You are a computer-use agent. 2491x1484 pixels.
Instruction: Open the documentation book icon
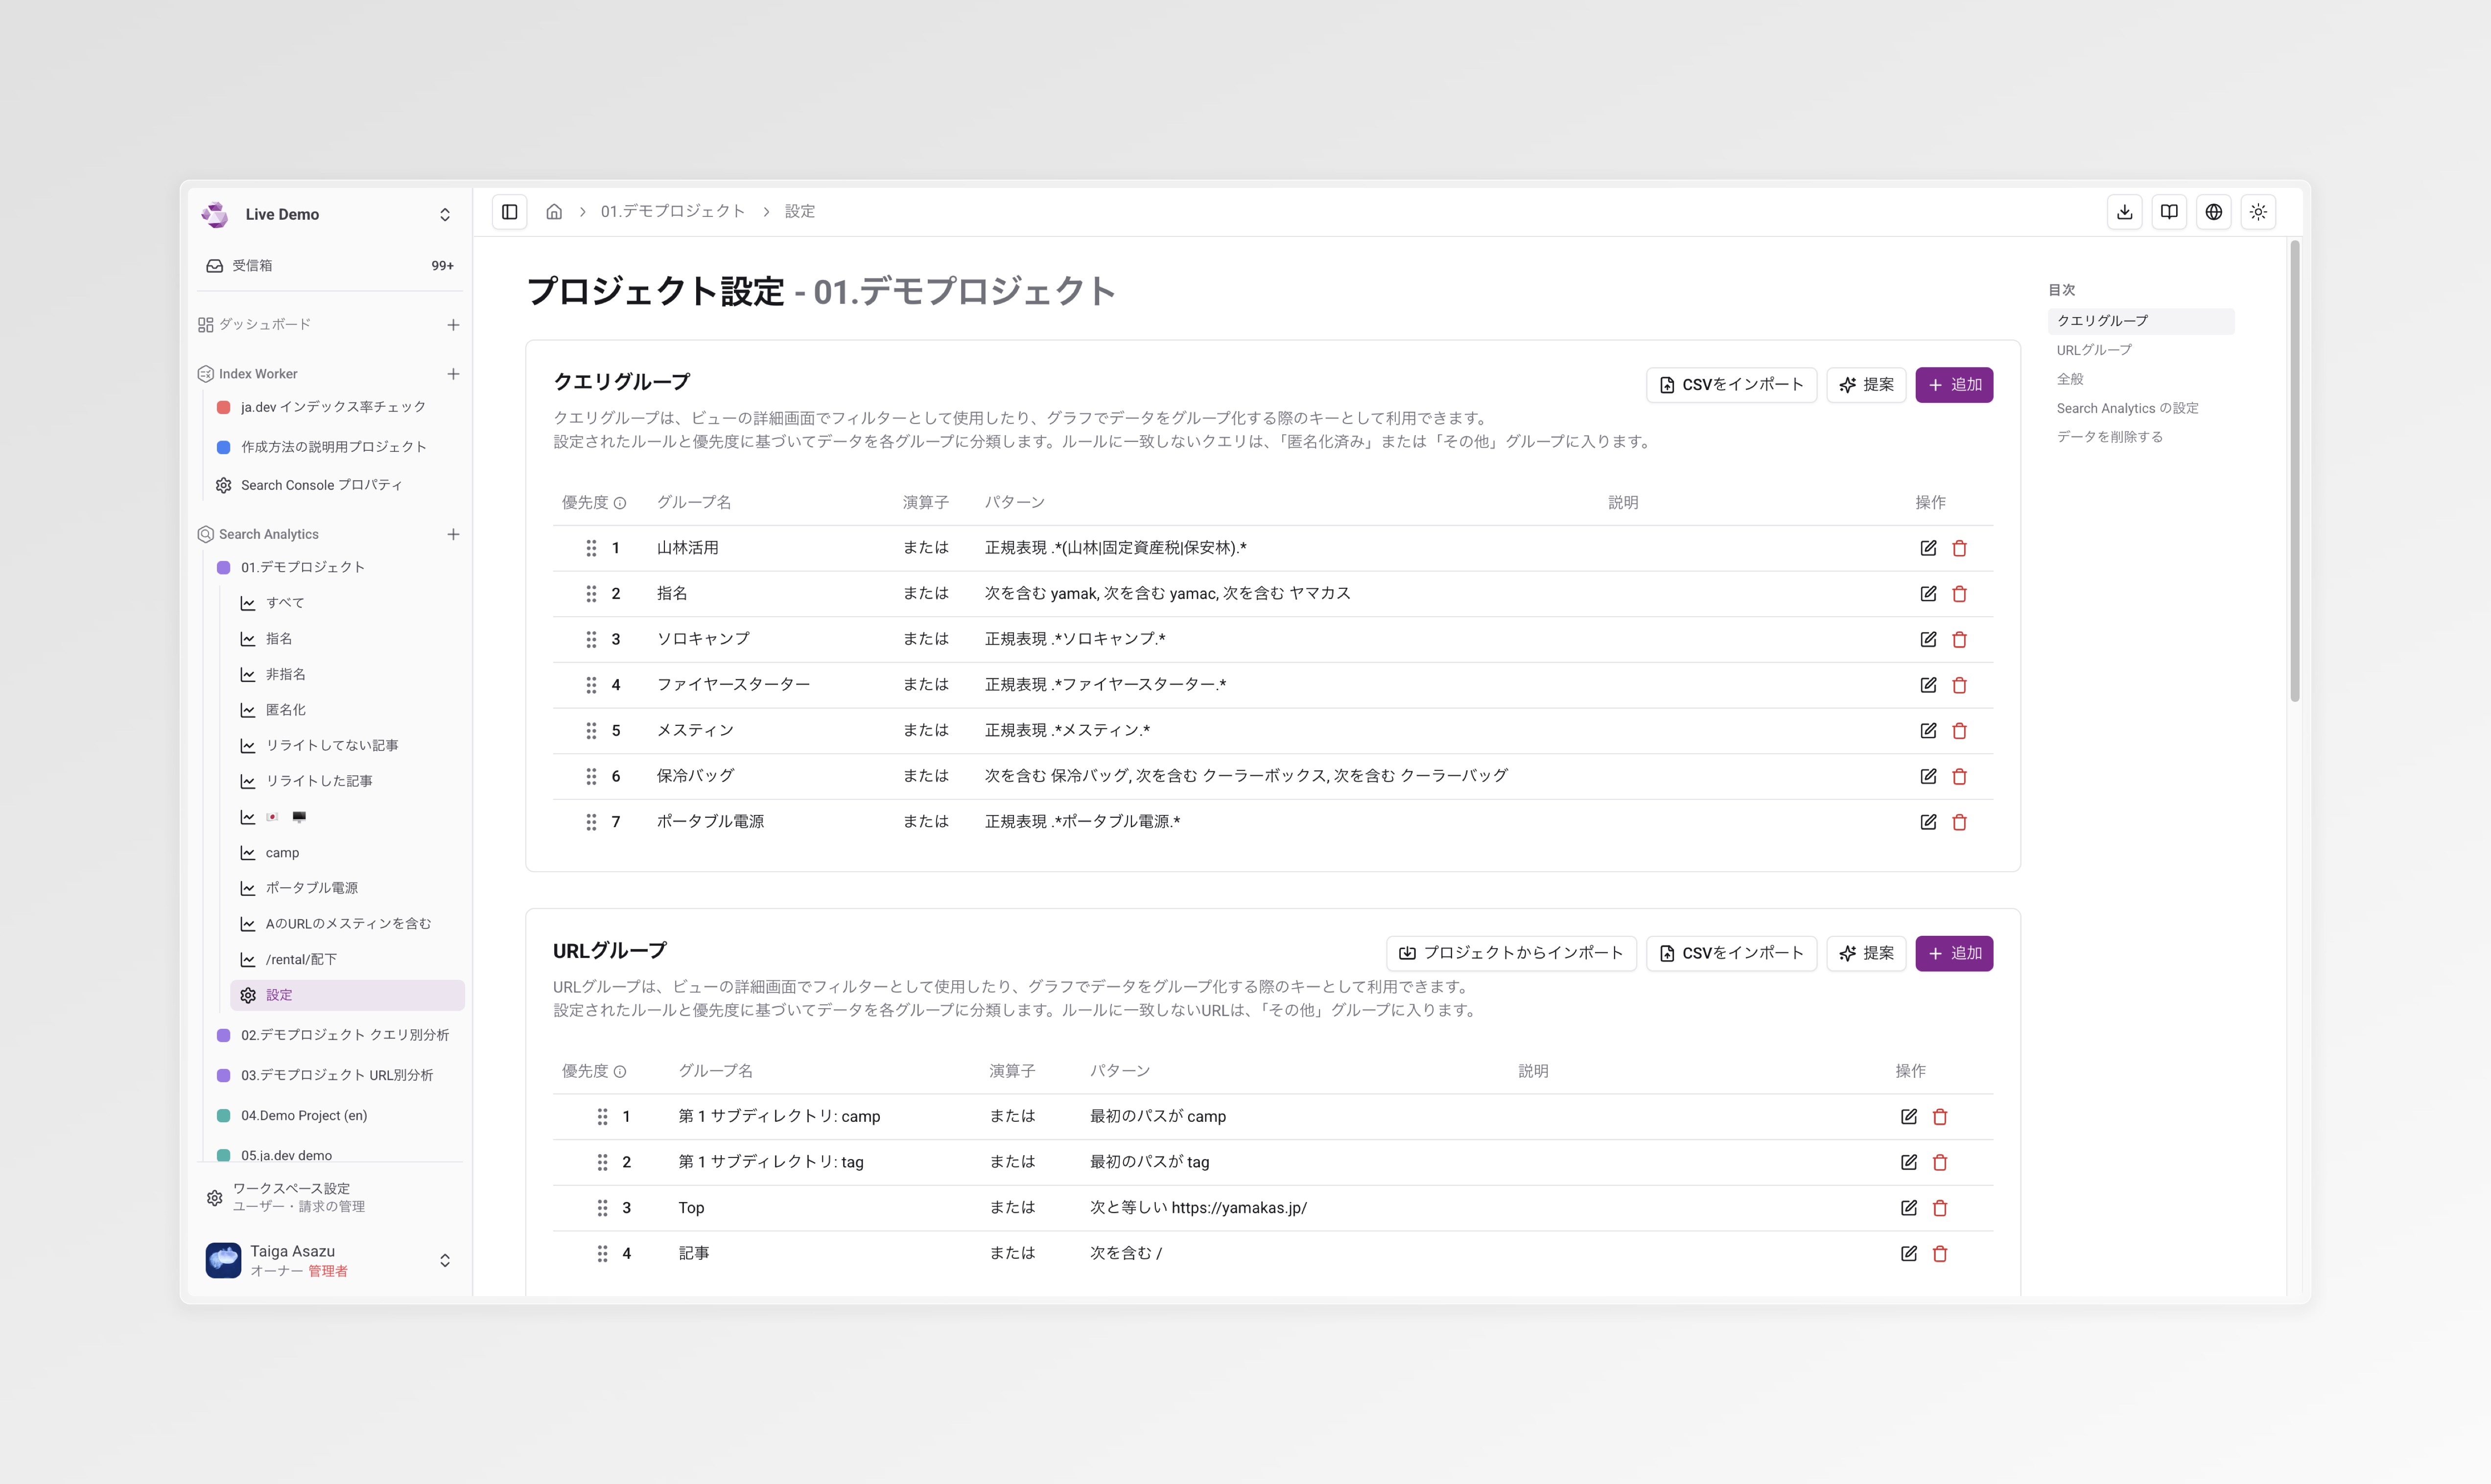[x=2169, y=212]
